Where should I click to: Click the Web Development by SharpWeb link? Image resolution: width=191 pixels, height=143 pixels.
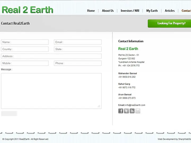(x=174, y=139)
